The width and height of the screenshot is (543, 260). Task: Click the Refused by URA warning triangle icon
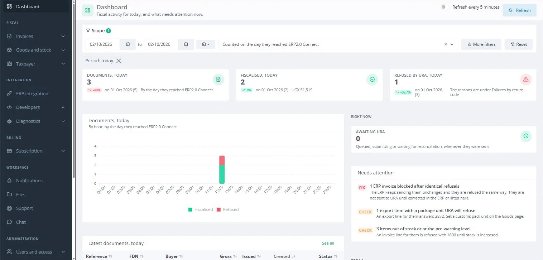tap(526, 80)
